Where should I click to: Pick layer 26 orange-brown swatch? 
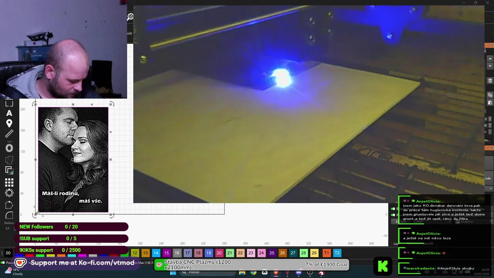pyautogui.click(x=283, y=253)
